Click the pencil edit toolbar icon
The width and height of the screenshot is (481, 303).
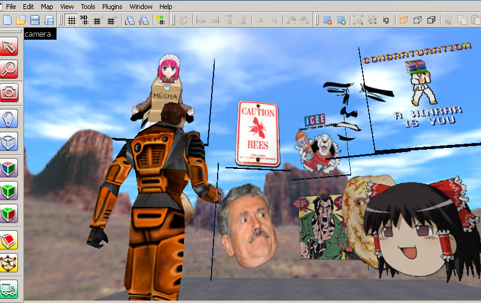(x=183, y=20)
